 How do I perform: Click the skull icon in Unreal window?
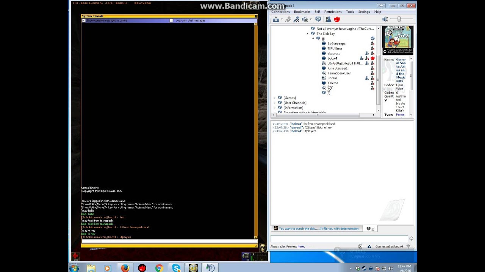pos(263,248)
